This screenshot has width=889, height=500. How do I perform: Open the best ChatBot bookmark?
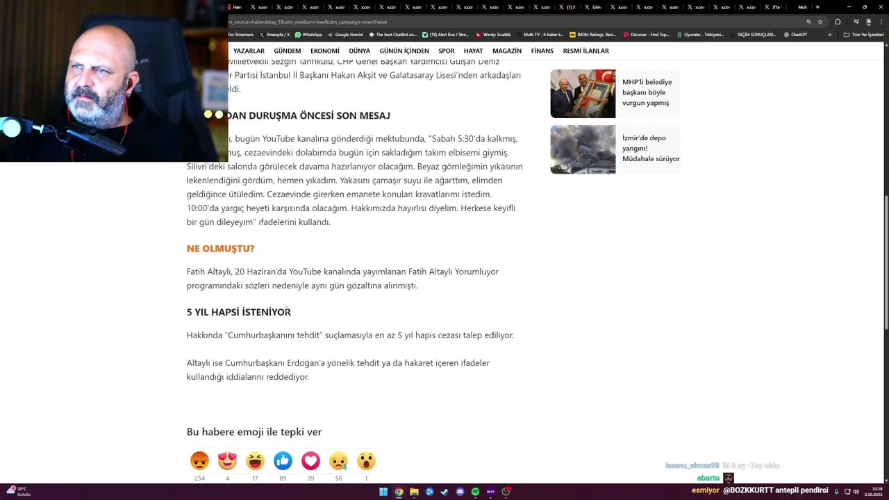click(393, 35)
